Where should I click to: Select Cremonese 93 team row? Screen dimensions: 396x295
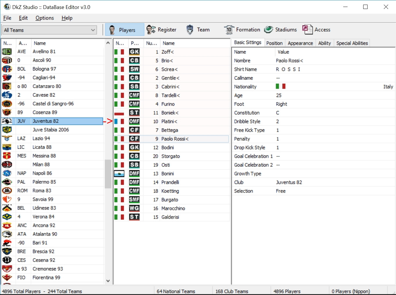[x=52, y=269]
